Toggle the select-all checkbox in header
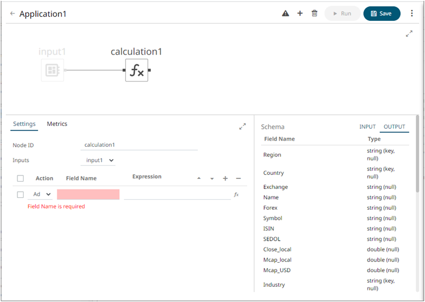425x302 pixels. 20,178
